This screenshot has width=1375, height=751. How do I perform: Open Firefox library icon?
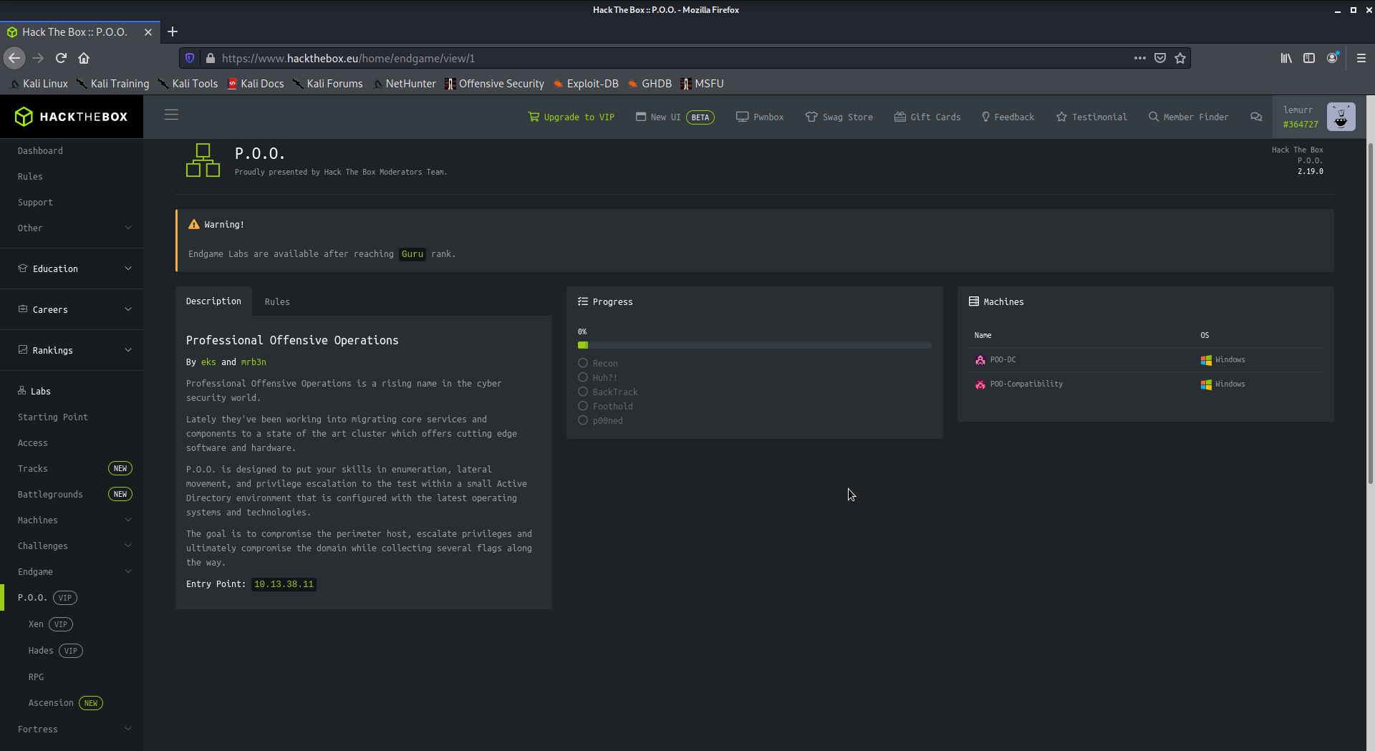tap(1286, 58)
